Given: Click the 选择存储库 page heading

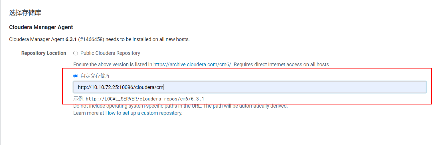Looking at the screenshot, I should (25, 13).
